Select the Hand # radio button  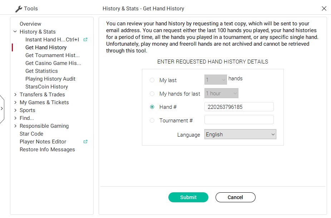(152, 107)
